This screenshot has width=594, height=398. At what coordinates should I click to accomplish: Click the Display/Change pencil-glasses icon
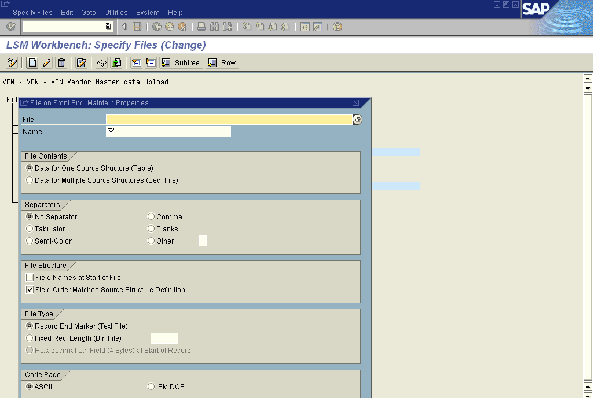[x=12, y=62]
